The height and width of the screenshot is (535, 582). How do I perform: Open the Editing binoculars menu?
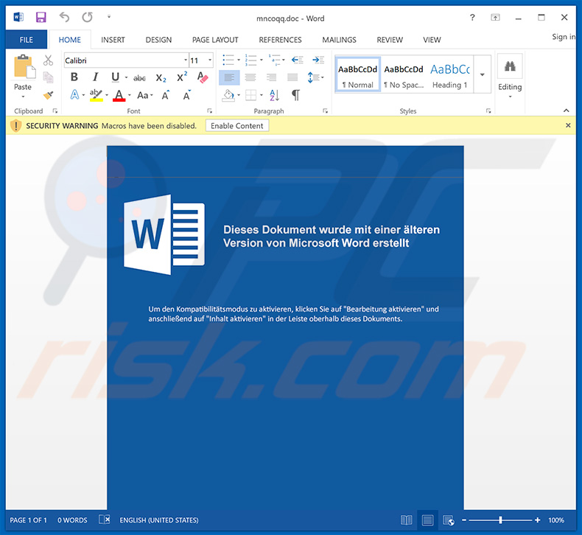pyautogui.click(x=510, y=77)
